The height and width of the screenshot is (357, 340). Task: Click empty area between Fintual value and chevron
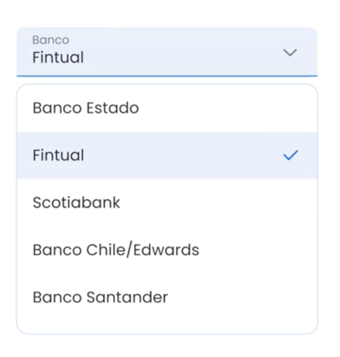click(182, 57)
